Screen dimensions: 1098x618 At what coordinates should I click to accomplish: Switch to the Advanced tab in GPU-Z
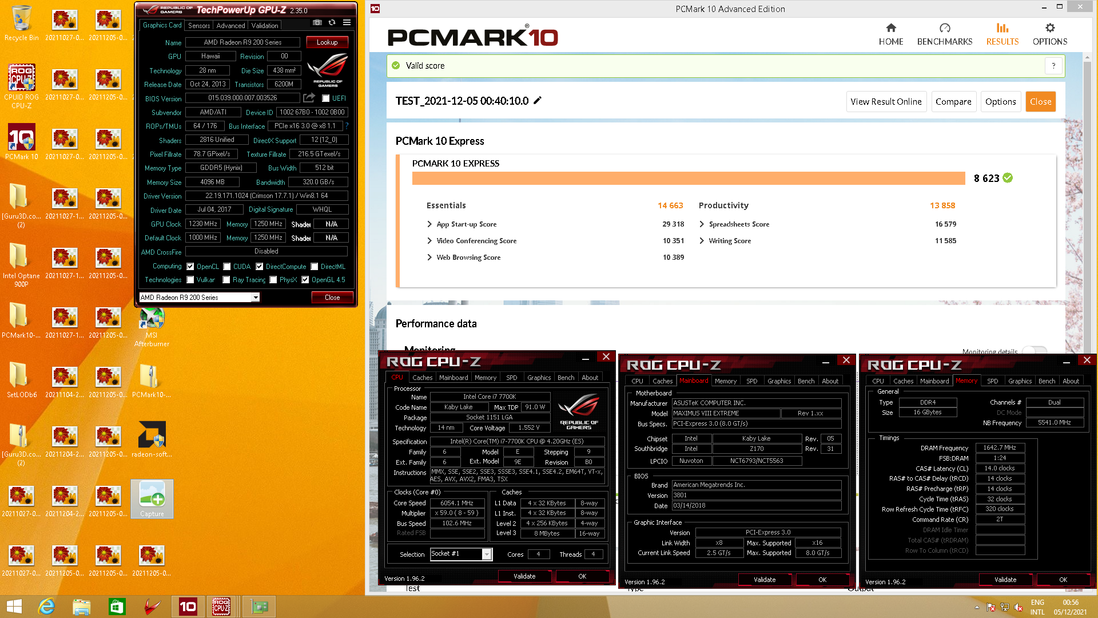pyautogui.click(x=230, y=26)
